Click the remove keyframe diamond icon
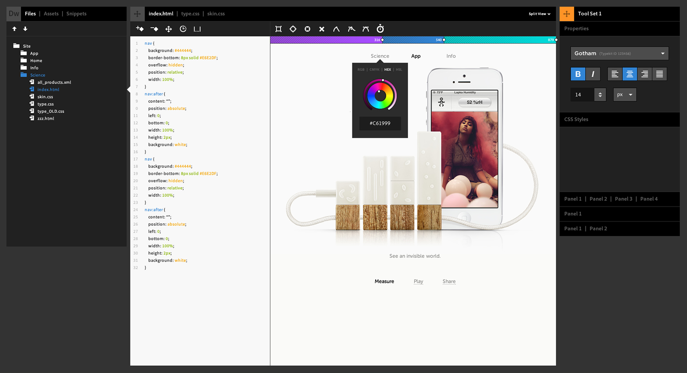687x373 pixels. (154, 29)
